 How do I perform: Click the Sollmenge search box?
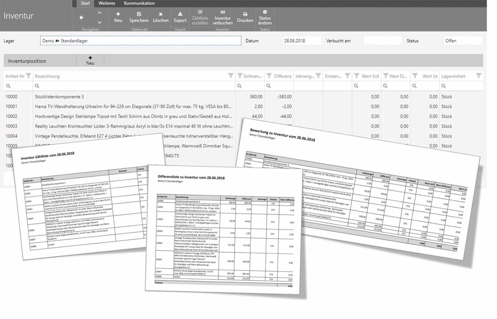pyautogui.click(x=250, y=86)
